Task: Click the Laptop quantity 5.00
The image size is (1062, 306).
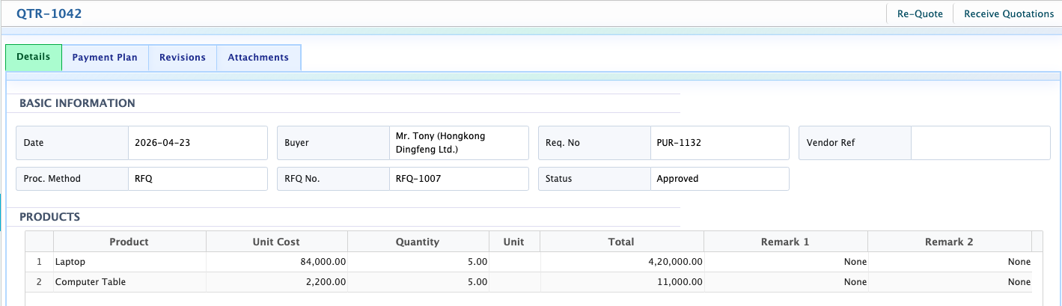Action: pos(476,262)
